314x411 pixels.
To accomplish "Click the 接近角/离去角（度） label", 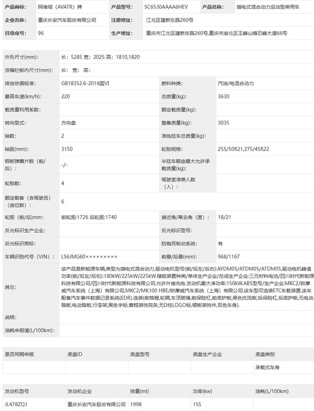I will click(186, 217).
